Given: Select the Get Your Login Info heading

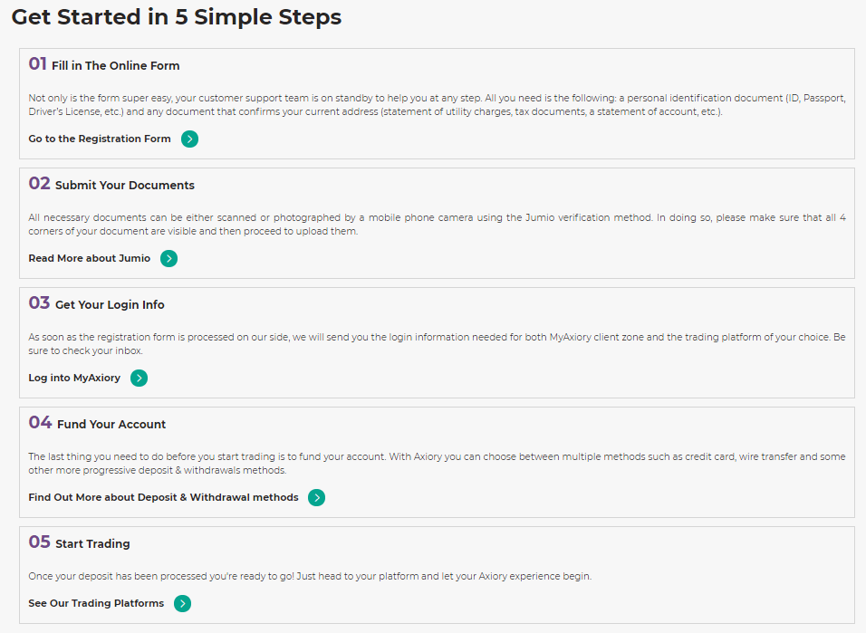Looking at the screenshot, I should click(x=110, y=305).
